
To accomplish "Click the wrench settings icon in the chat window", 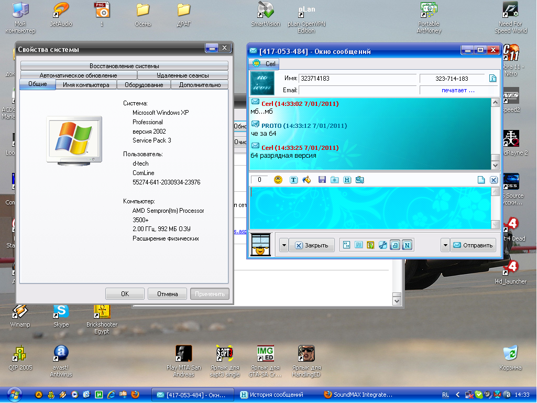I will point(382,245).
